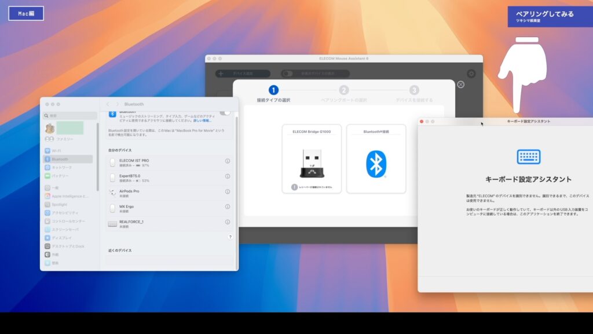Open the ELECOM Mouse Assistant settings gear
The width and height of the screenshot is (593, 334).
(x=471, y=74)
